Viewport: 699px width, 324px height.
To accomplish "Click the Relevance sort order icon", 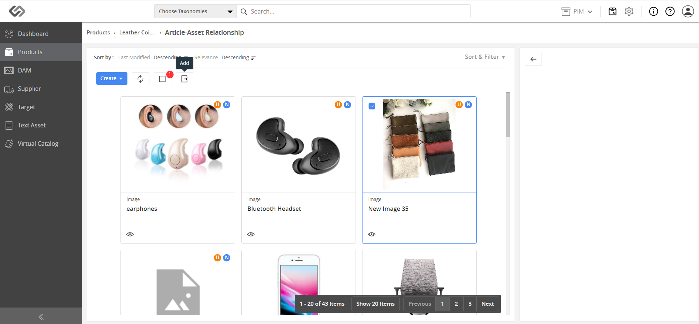I will pyautogui.click(x=253, y=58).
